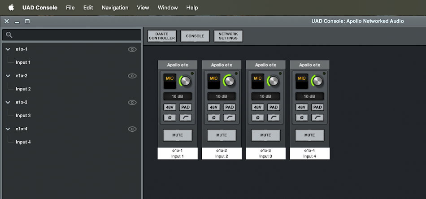Open Network Settings
This screenshot has height=199, width=426.
click(228, 36)
